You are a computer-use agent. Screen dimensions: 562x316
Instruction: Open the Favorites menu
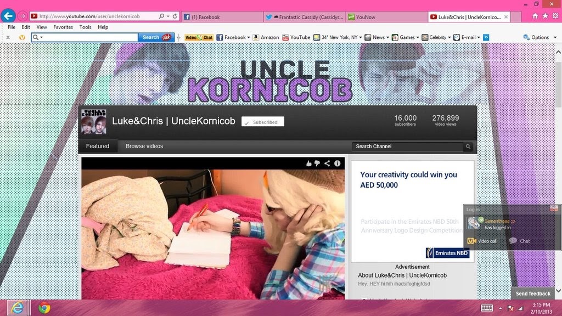[63, 27]
